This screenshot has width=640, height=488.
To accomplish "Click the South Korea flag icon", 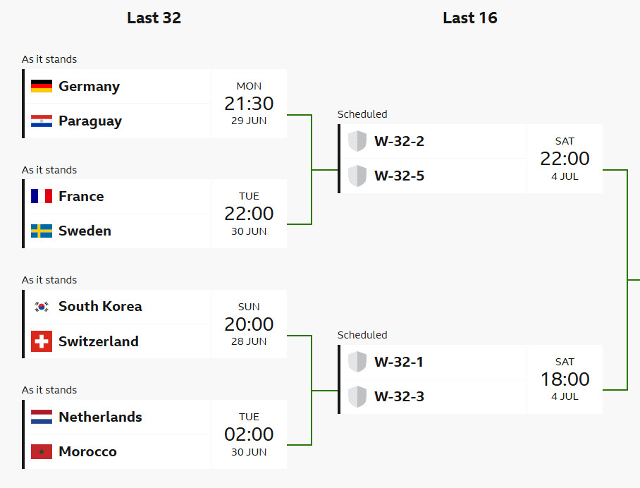I will click(41, 306).
